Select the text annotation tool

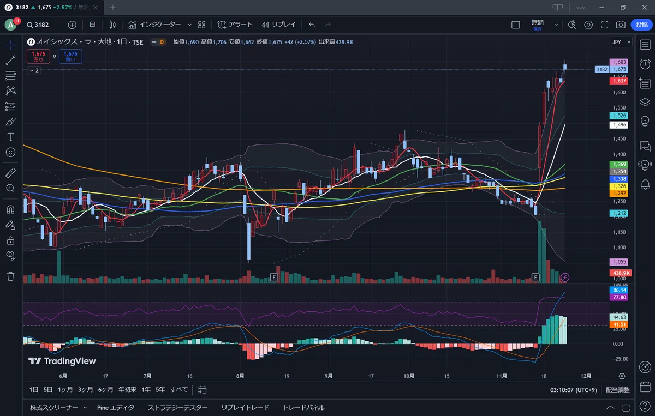click(x=10, y=137)
